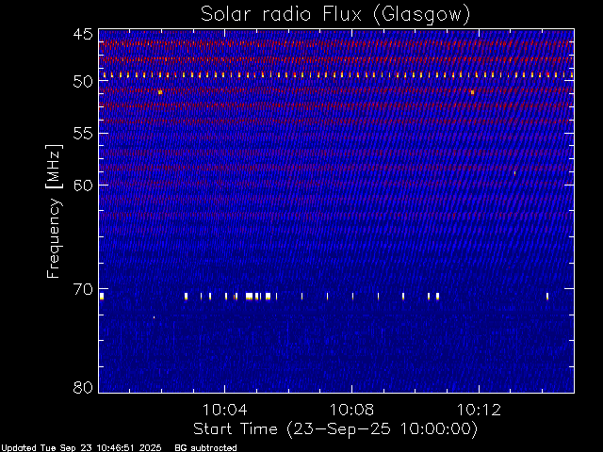
Task: Click the "10:04" time tick label
Action: (x=224, y=410)
